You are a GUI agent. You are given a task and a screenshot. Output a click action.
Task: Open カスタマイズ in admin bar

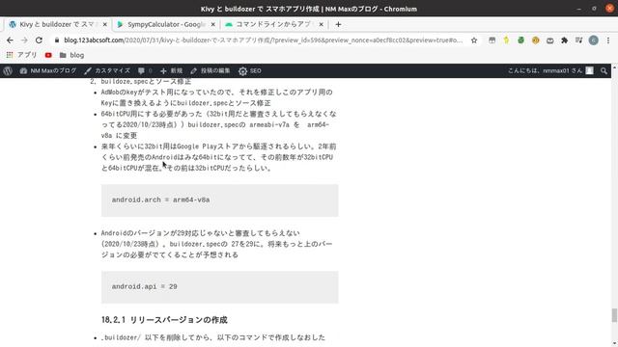[x=107, y=70]
